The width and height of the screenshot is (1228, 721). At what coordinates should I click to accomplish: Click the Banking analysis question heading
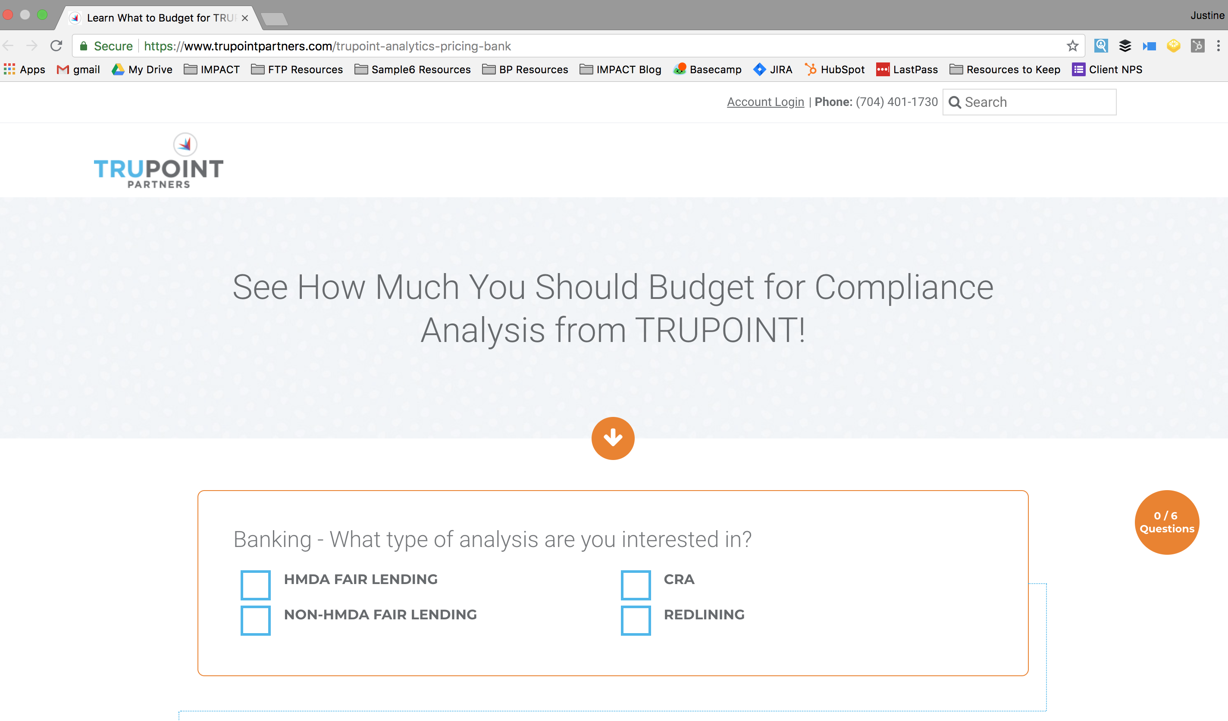click(492, 539)
